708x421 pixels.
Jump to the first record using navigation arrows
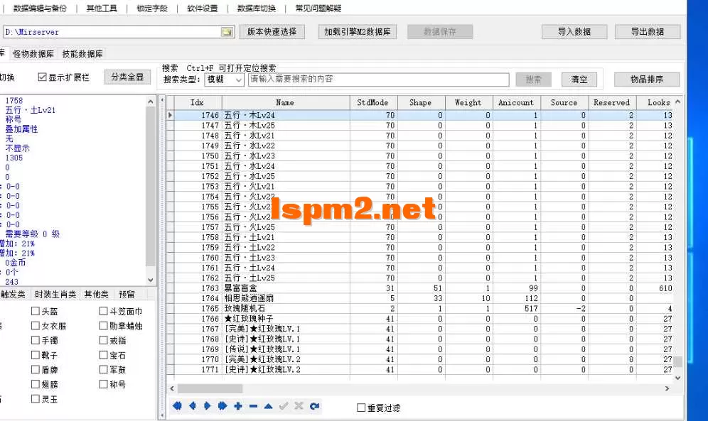coord(178,405)
